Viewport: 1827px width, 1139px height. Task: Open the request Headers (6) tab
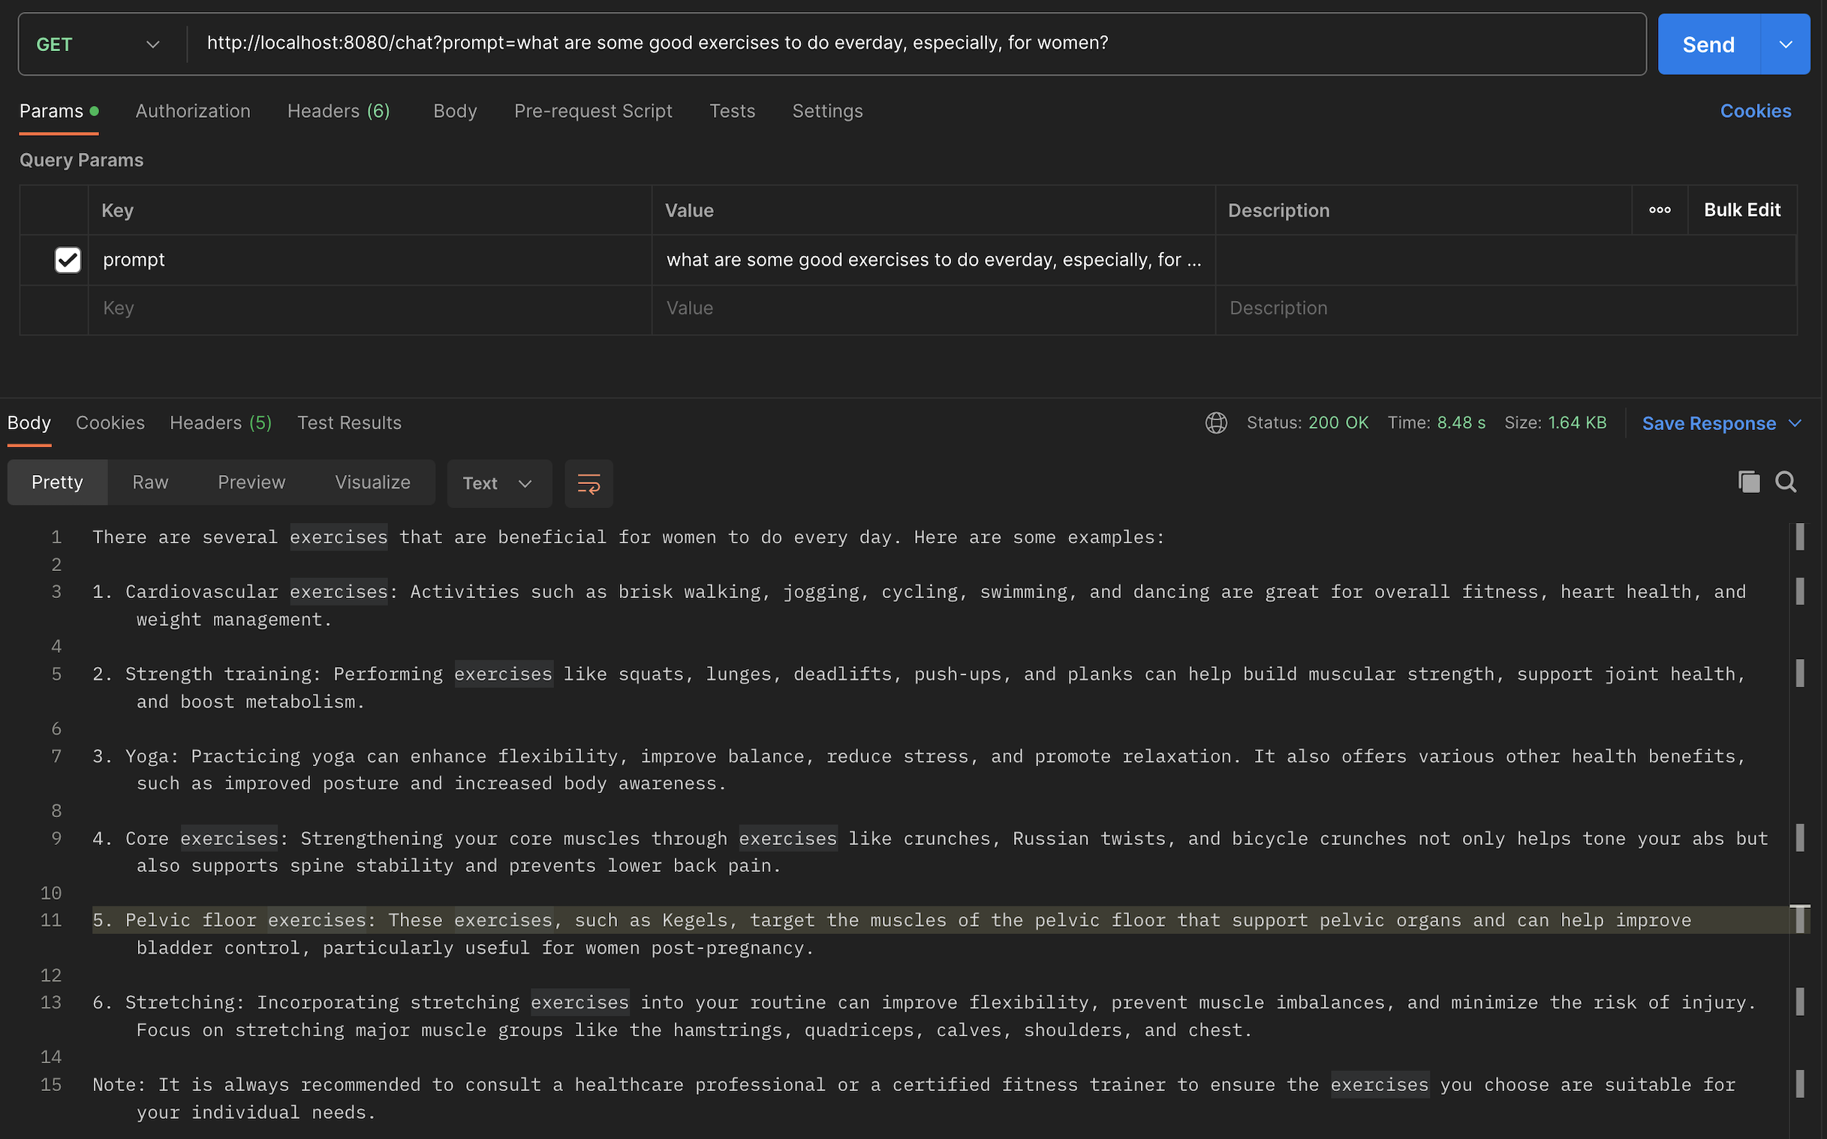339,111
